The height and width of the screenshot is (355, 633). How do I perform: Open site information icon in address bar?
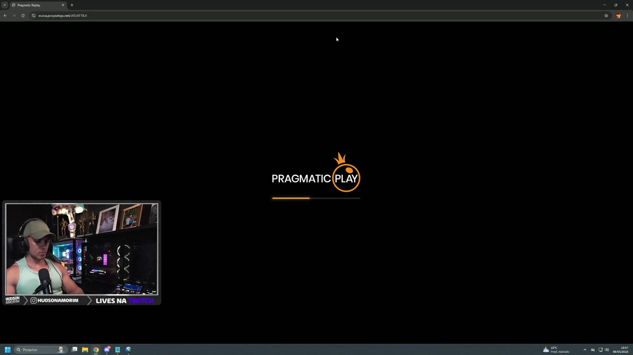pos(33,15)
